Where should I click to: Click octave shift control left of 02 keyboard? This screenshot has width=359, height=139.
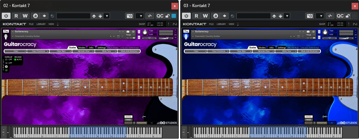tap(4, 132)
